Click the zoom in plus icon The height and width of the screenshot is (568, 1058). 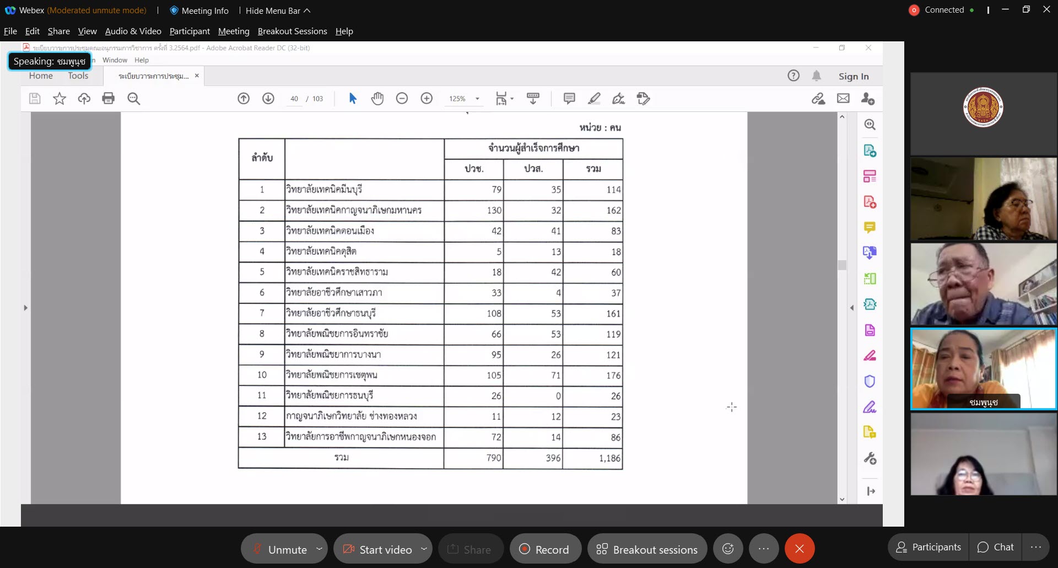[x=427, y=99]
